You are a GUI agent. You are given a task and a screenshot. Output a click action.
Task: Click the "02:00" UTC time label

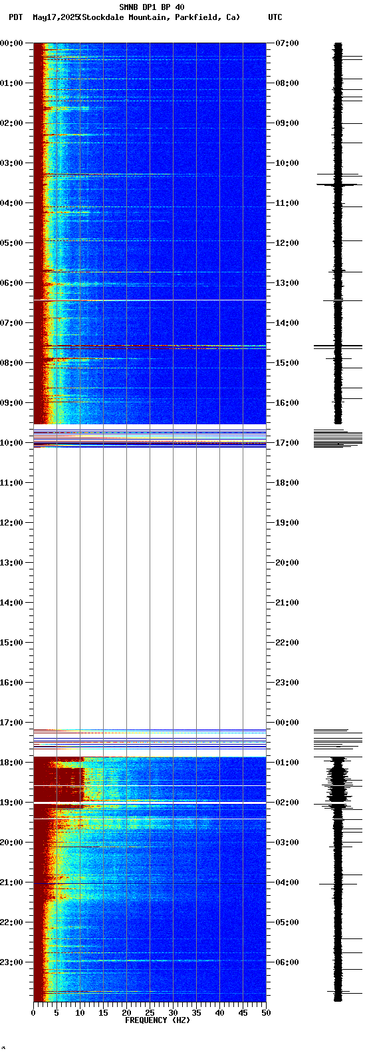287,803
